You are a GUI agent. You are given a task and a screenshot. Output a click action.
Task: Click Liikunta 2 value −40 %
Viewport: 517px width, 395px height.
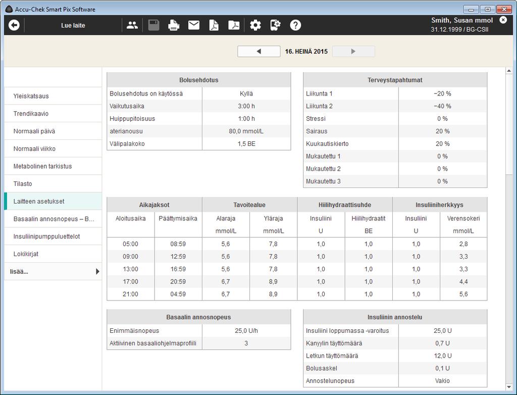click(x=442, y=106)
